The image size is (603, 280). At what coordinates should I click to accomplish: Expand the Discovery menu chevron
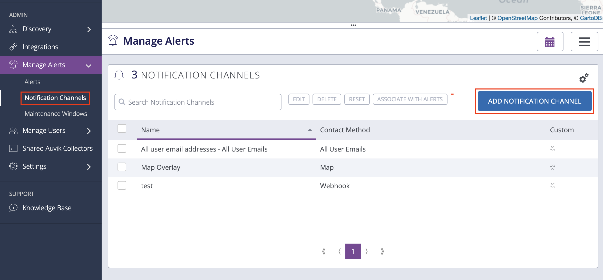[x=89, y=29]
